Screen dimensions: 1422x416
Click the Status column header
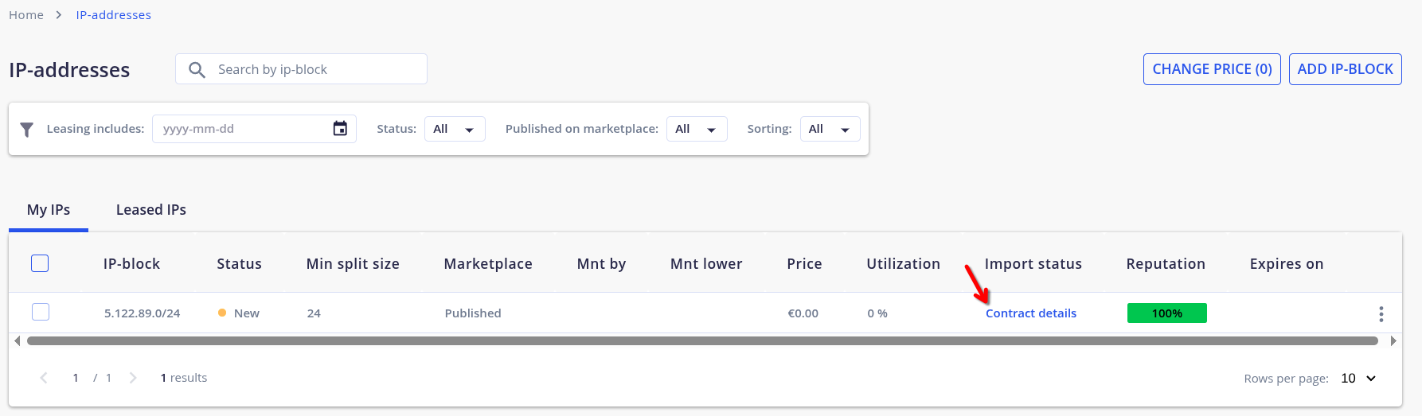239,264
